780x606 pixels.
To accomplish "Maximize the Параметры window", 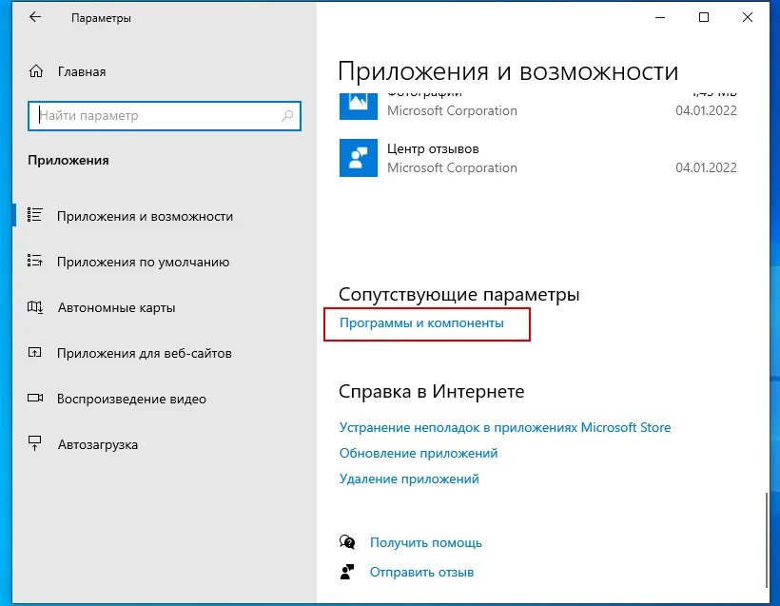I will click(x=703, y=17).
